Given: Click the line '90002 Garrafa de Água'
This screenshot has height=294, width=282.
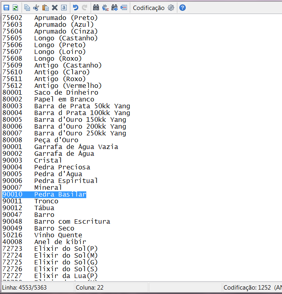Looking at the screenshot, I should pyautogui.click(x=48, y=153).
